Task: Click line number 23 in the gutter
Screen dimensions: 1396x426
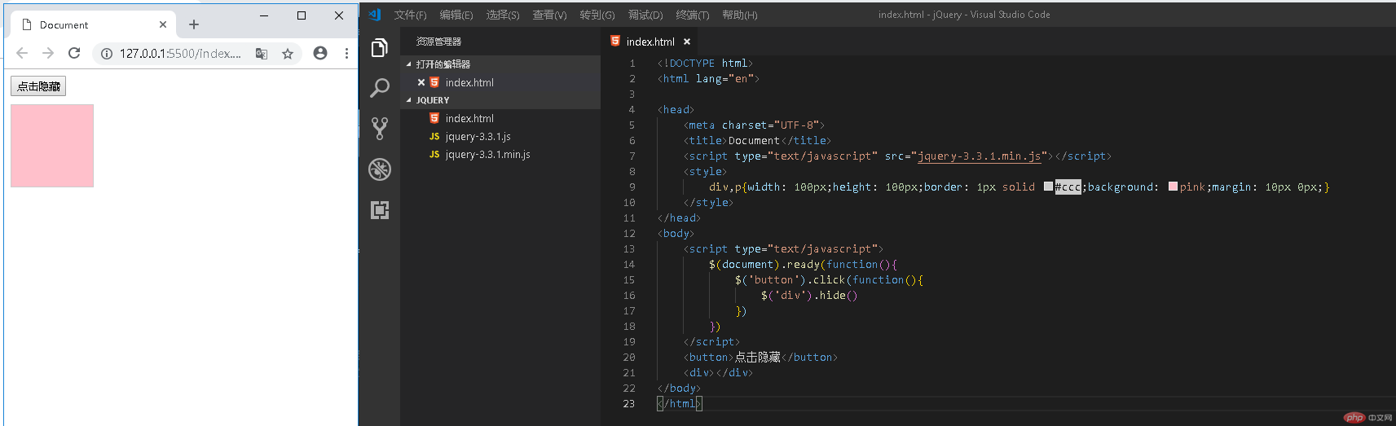Action: click(x=629, y=404)
